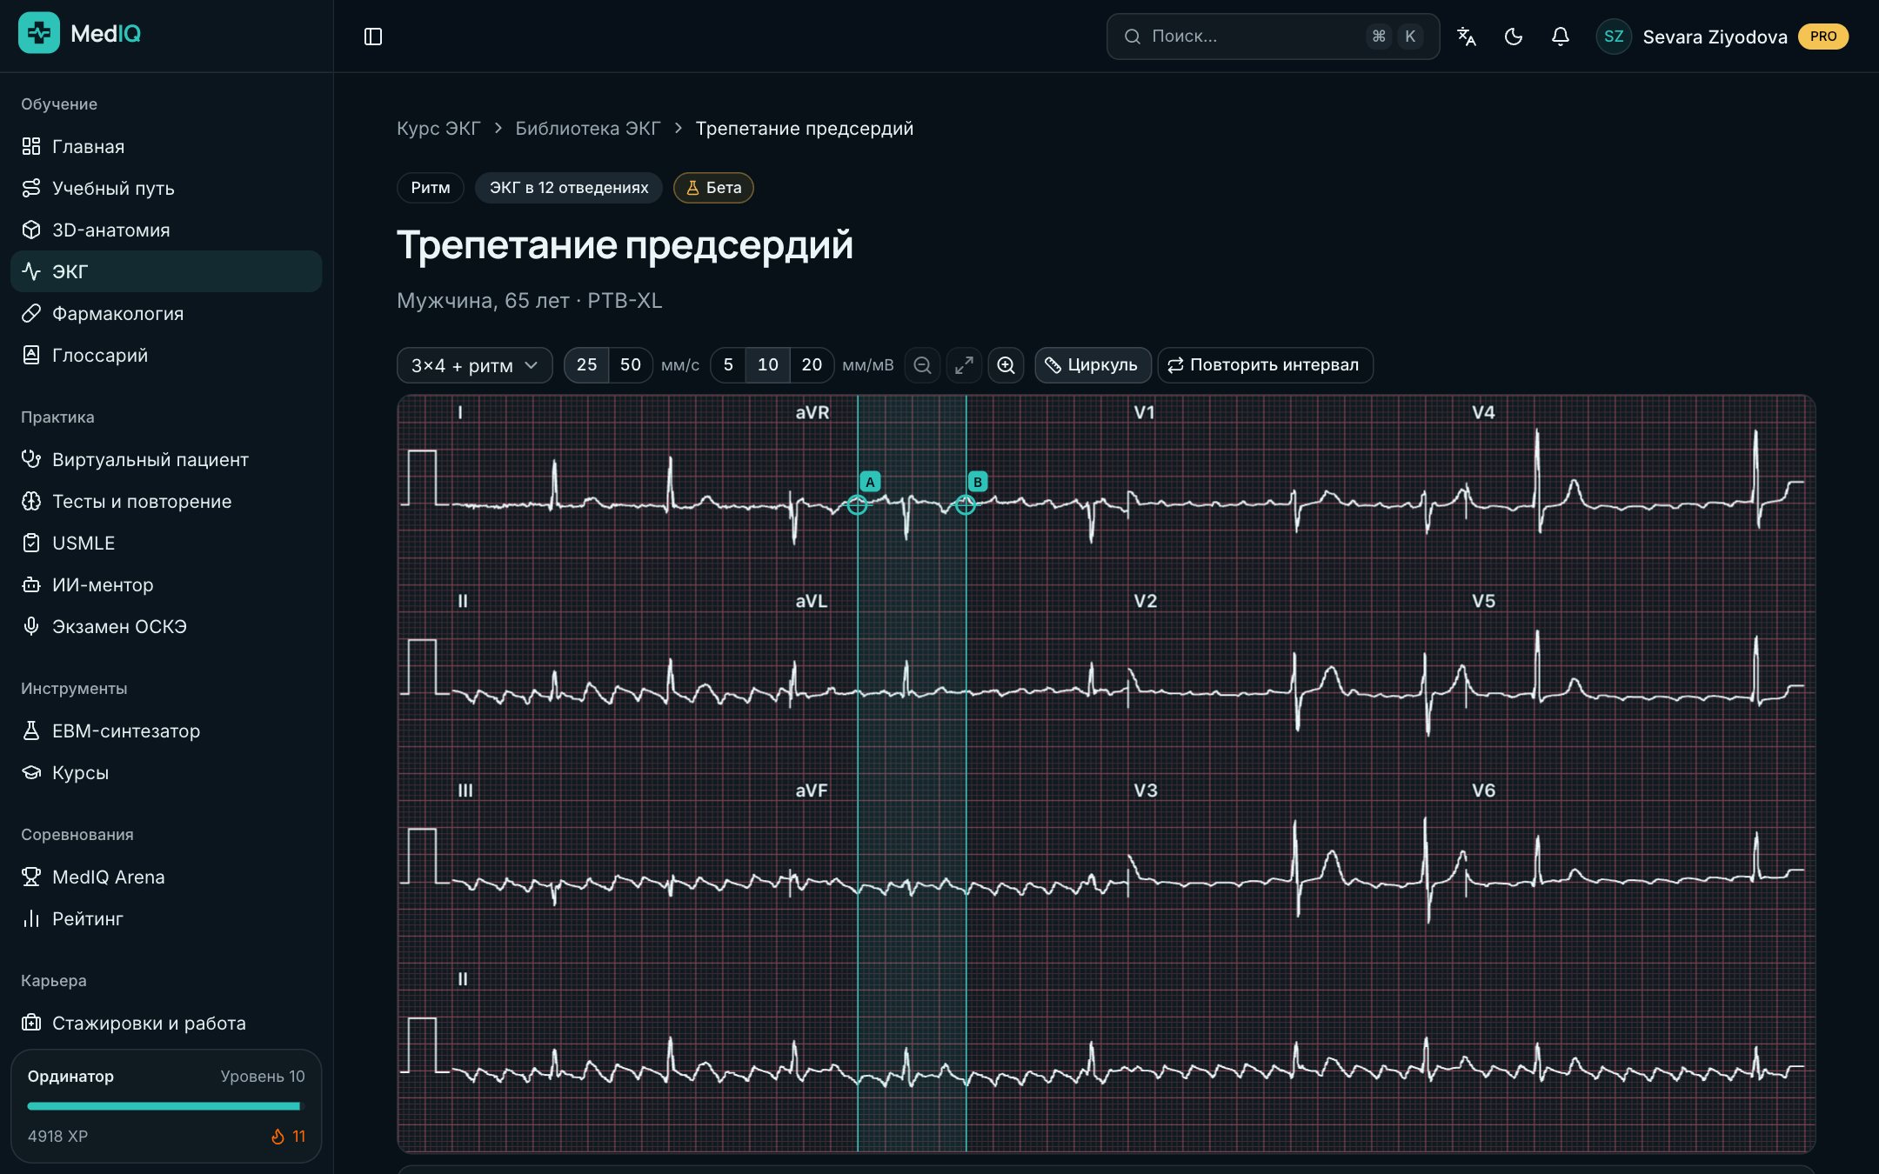Image resolution: width=1879 pixels, height=1174 pixels.
Task: Click Повторить интервал button
Action: click(x=1265, y=365)
